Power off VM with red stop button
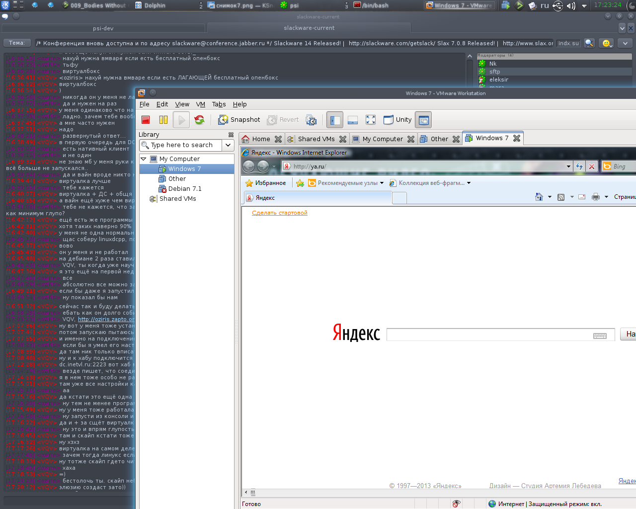 pos(146,120)
